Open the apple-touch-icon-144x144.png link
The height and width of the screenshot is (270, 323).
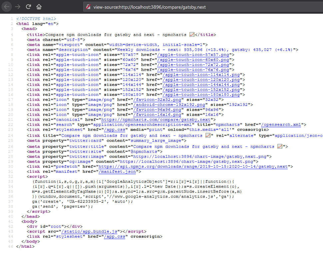coord(201,85)
